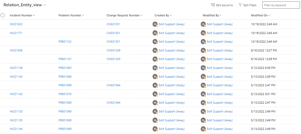301x134 pixels.
Task: Toggle the select-all rows circle
Action: pos(3,15)
